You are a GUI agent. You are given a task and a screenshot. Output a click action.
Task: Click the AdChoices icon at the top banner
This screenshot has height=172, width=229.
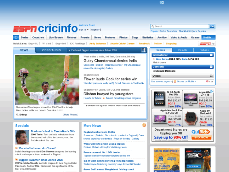162,3
